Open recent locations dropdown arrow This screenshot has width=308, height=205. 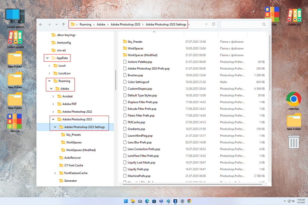tap(56, 25)
